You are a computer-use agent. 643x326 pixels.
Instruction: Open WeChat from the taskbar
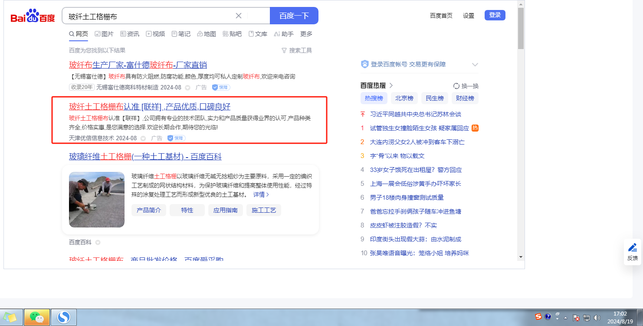coord(37,317)
